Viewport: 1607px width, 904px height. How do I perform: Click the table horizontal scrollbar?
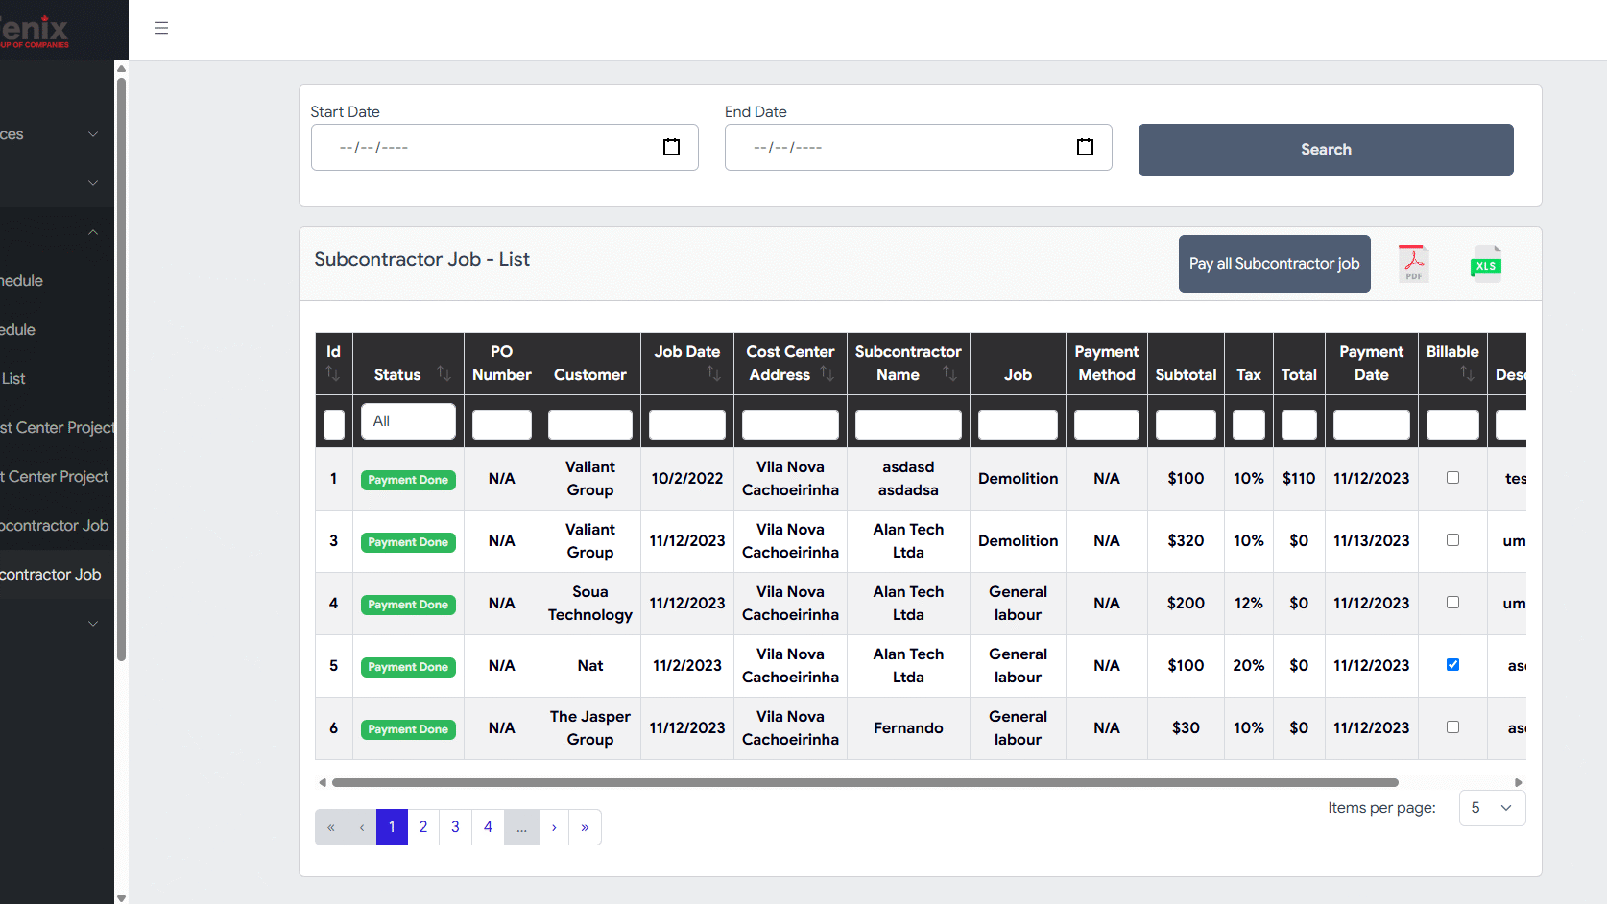(x=865, y=783)
